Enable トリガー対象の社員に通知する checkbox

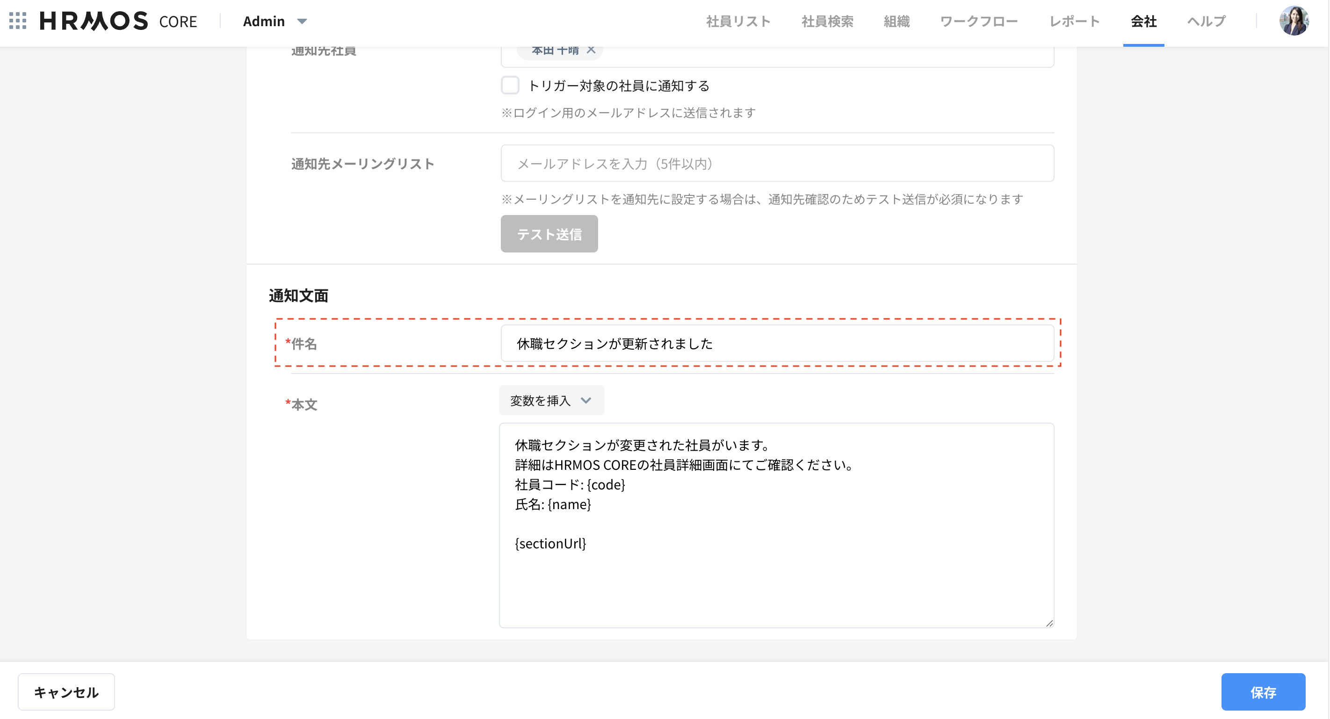pos(510,85)
